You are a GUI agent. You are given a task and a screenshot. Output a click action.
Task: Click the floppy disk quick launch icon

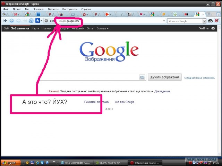pyautogui.click(x=32, y=163)
